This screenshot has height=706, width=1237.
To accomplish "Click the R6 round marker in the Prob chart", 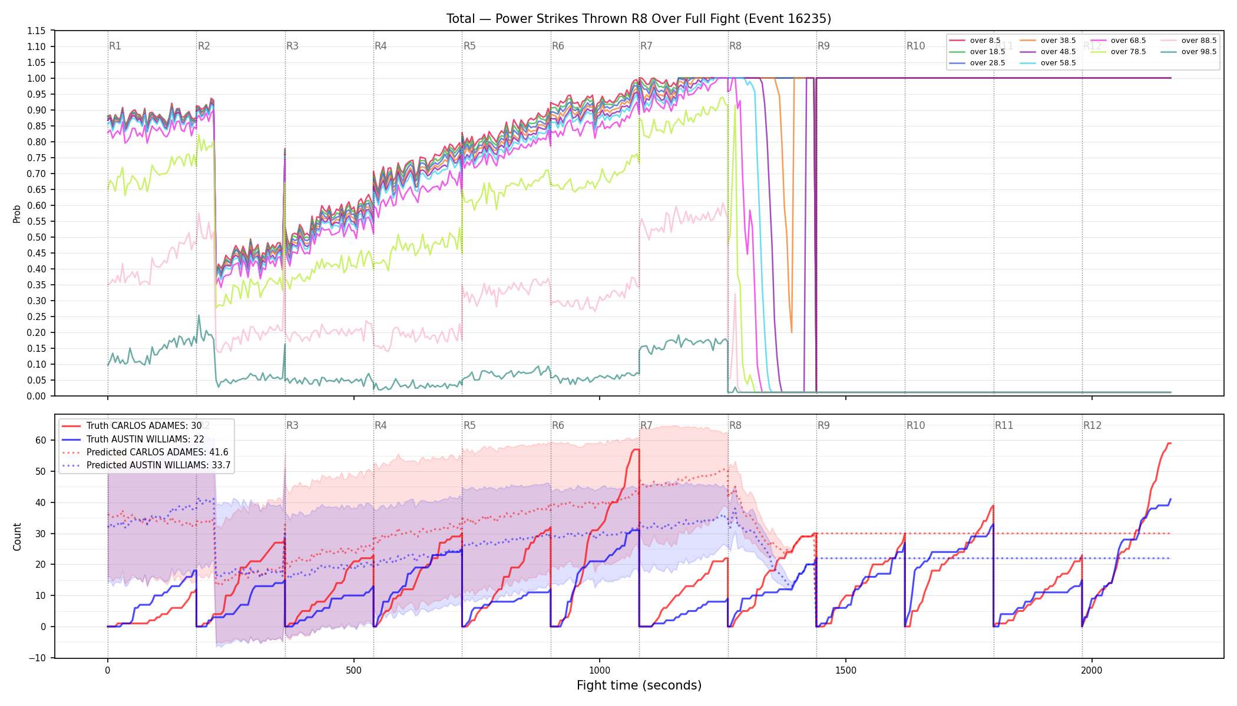I will pyautogui.click(x=558, y=46).
